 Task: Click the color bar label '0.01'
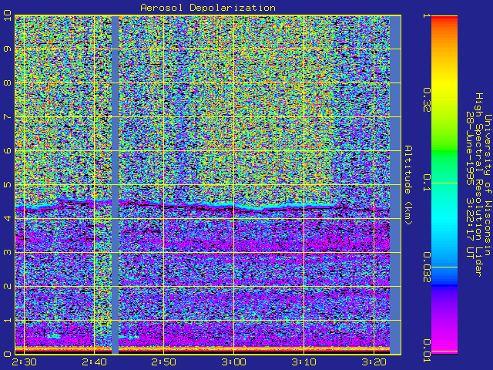(x=426, y=351)
